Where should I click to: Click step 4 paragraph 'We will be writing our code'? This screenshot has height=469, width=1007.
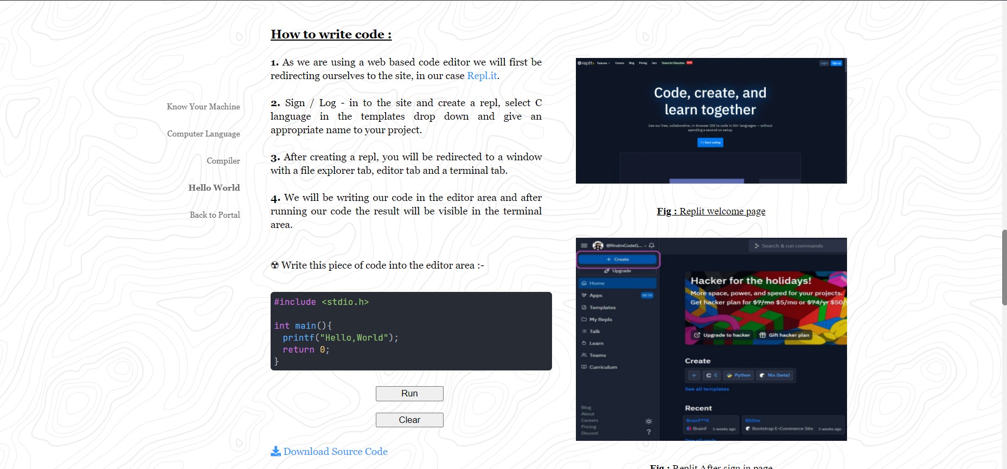(x=406, y=211)
